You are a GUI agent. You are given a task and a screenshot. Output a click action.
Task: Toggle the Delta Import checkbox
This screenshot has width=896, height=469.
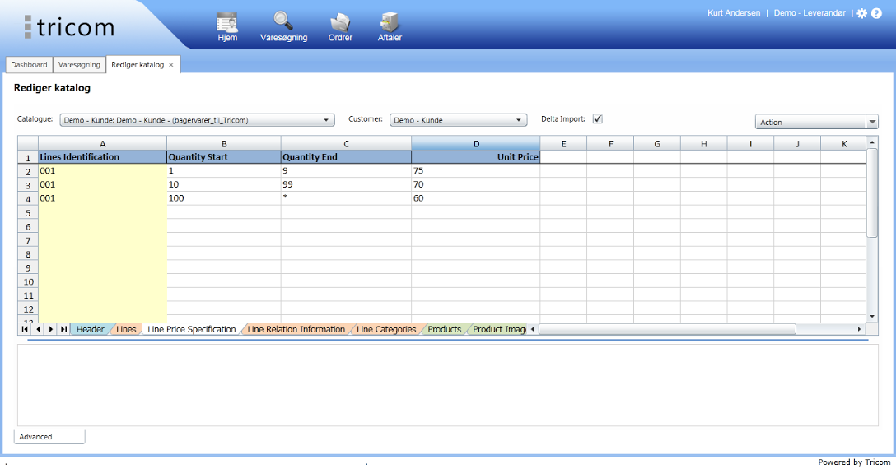pyautogui.click(x=598, y=118)
